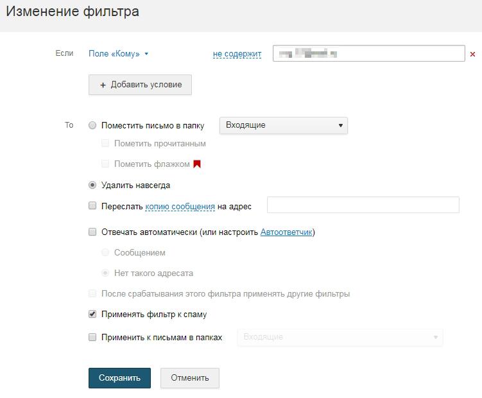The width and height of the screenshot is (482, 398).
Task: Remove the condition with the red X
Action: point(472,54)
